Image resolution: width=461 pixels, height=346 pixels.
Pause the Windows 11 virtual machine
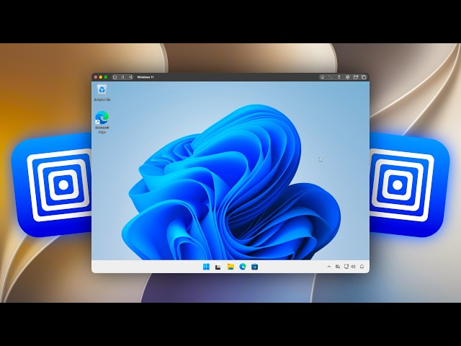pyautogui.click(x=122, y=77)
